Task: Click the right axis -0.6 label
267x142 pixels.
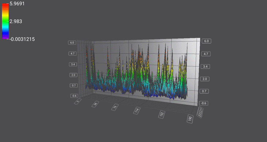Action: [x=203, y=103]
